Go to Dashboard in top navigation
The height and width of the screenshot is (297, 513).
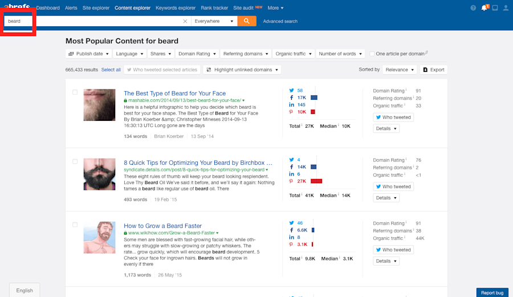[x=48, y=8]
